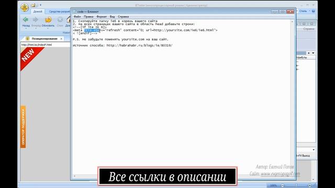Image resolution: width=335 pixels, height=188 pixels.
Task: Click the Notepad title bar document icon
Action: click(75, 11)
